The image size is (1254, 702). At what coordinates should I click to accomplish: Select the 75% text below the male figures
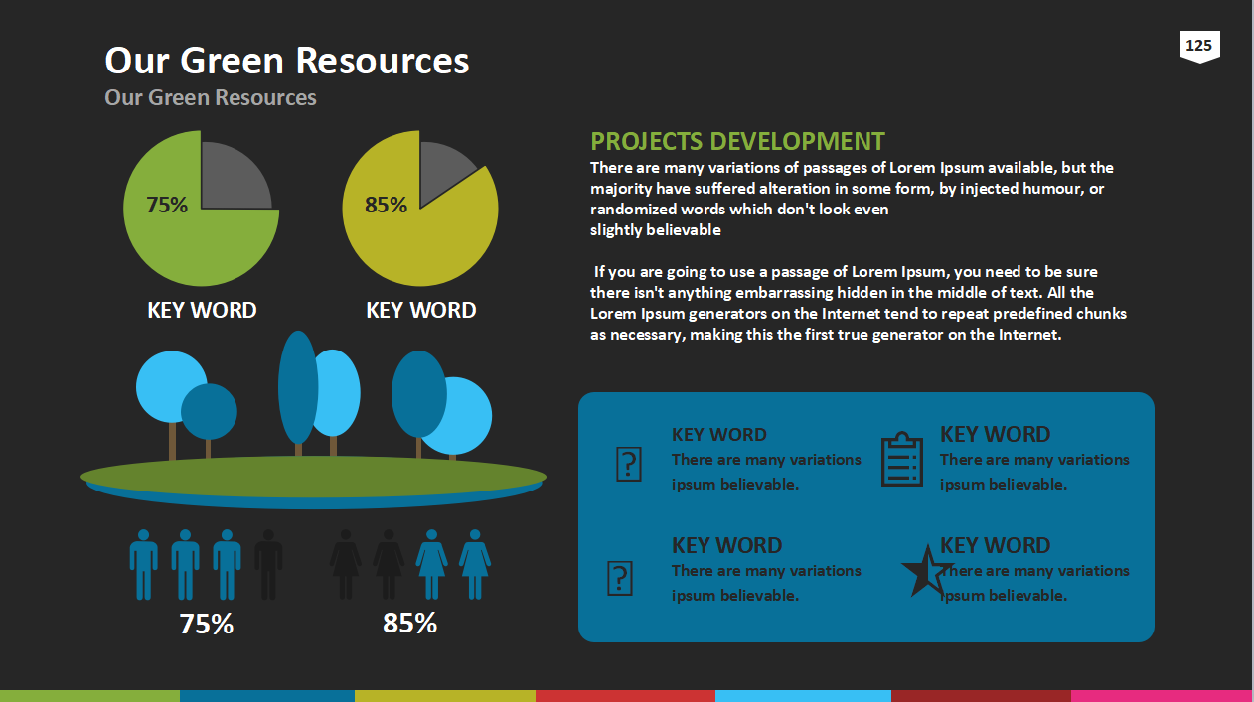coord(207,624)
